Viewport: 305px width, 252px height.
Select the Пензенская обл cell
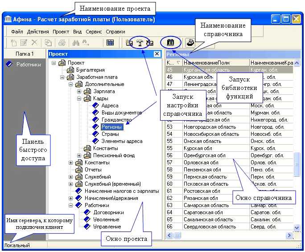tap(216, 170)
